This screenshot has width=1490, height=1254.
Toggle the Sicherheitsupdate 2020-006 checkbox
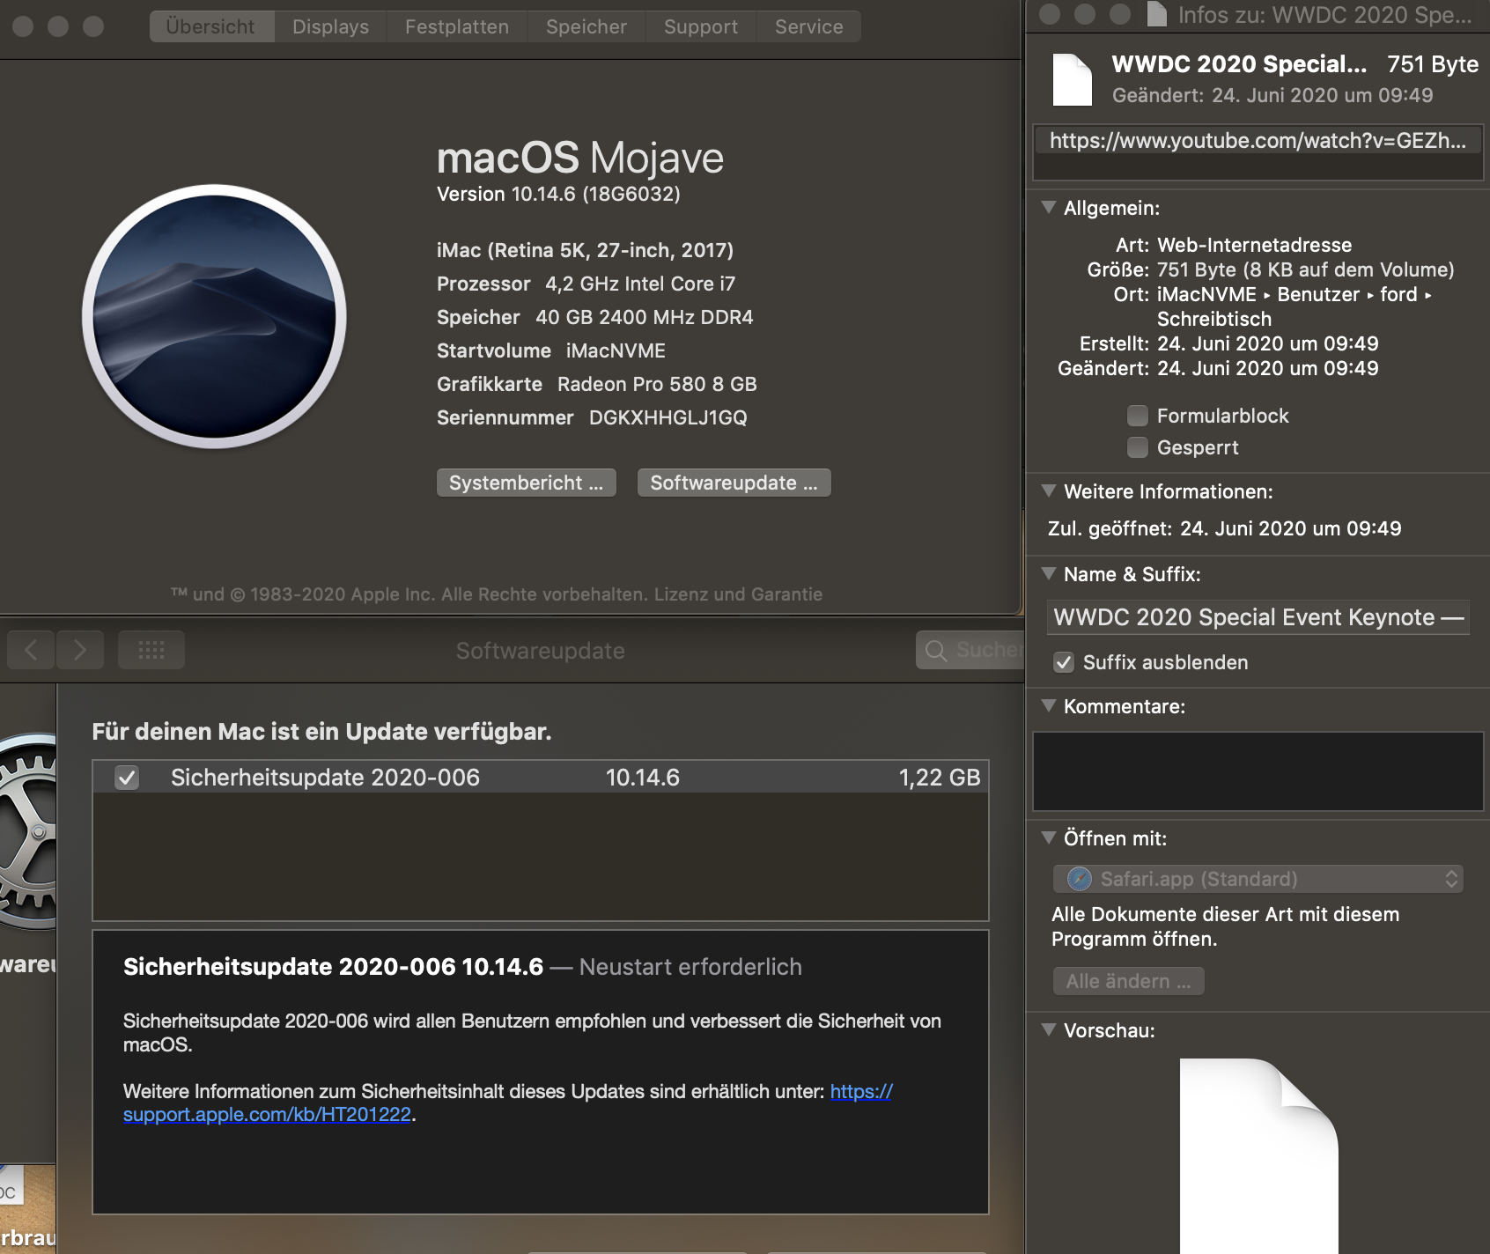pyautogui.click(x=128, y=778)
